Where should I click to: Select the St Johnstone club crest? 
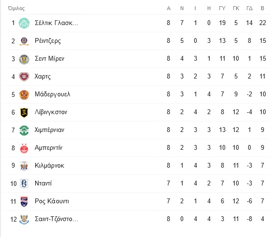tap(24, 219)
